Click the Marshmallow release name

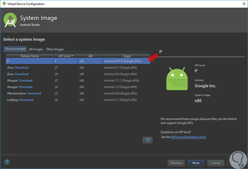[x=17, y=94]
